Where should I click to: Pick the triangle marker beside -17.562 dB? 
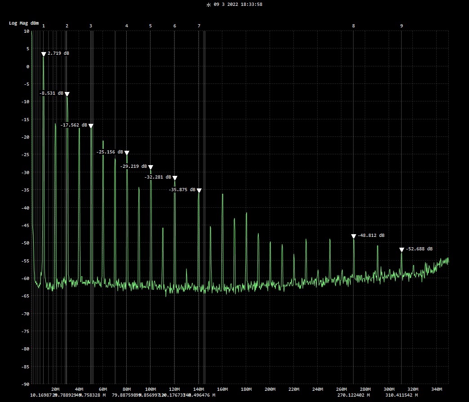(91, 126)
